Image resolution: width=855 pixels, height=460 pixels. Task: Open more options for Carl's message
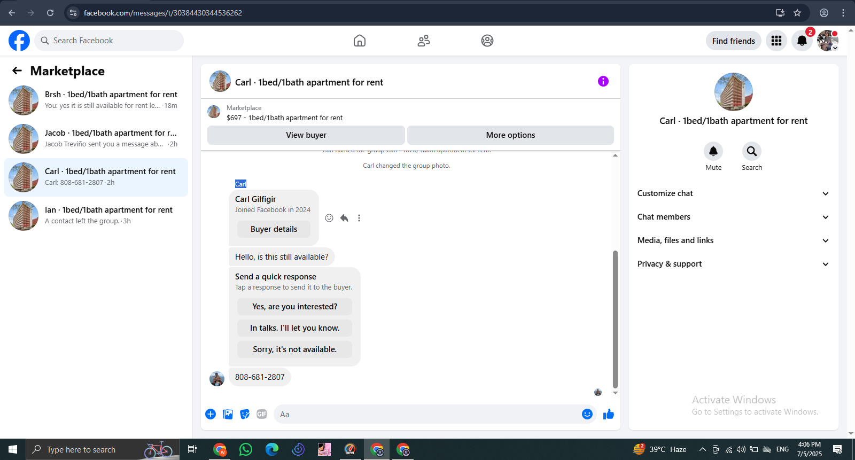pyautogui.click(x=359, y=218)
